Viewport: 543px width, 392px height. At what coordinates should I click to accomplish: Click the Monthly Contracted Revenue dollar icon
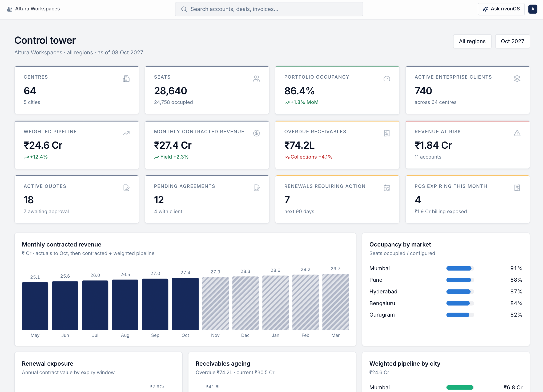[256, 133]
